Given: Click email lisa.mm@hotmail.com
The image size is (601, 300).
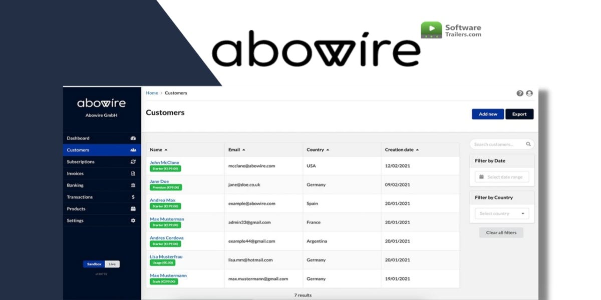Looking at the screenshot, I should (x=250, y=260).
